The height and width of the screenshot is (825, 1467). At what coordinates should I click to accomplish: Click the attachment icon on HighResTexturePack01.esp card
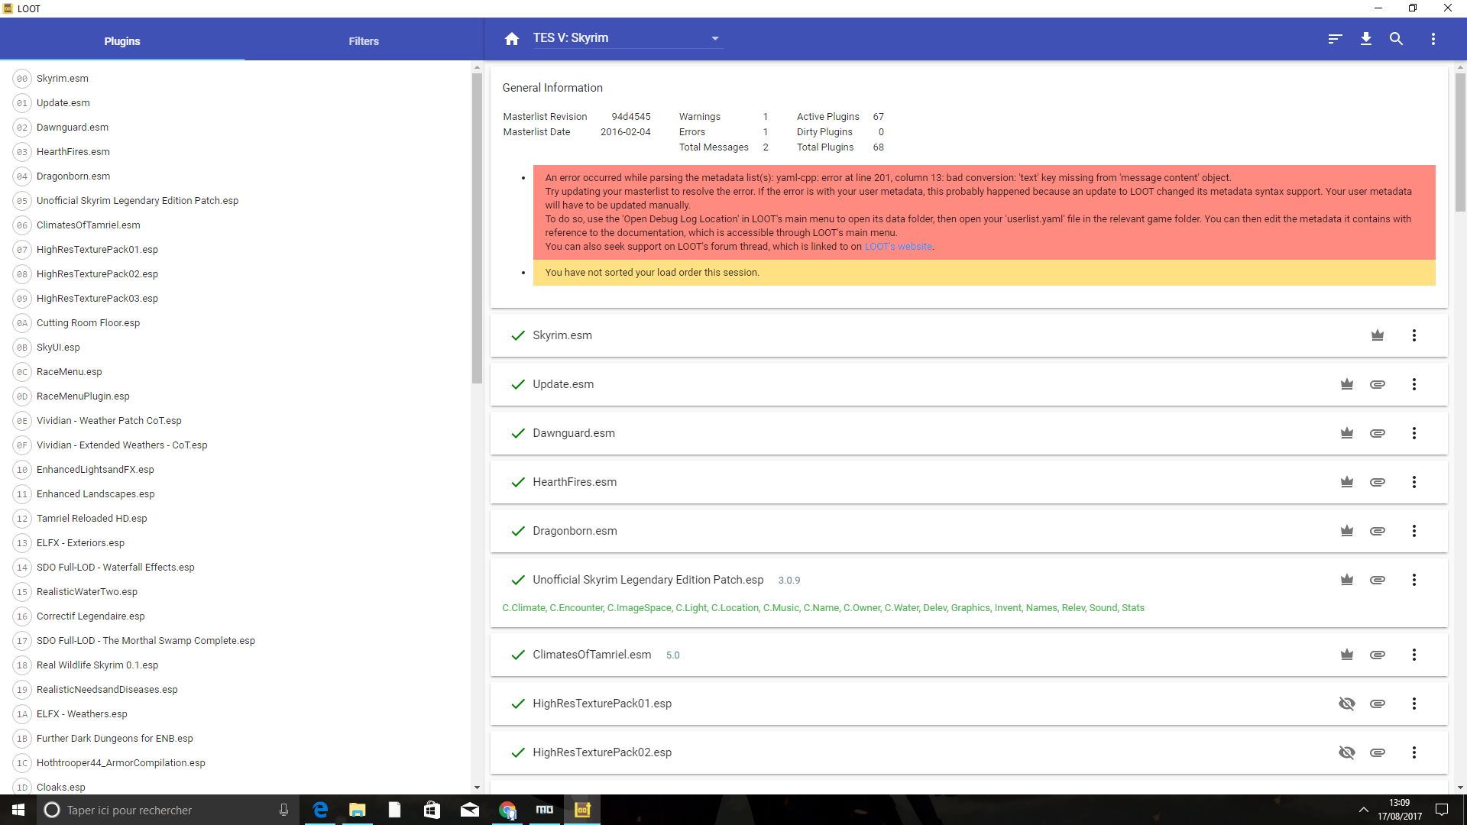(1378, 704)
